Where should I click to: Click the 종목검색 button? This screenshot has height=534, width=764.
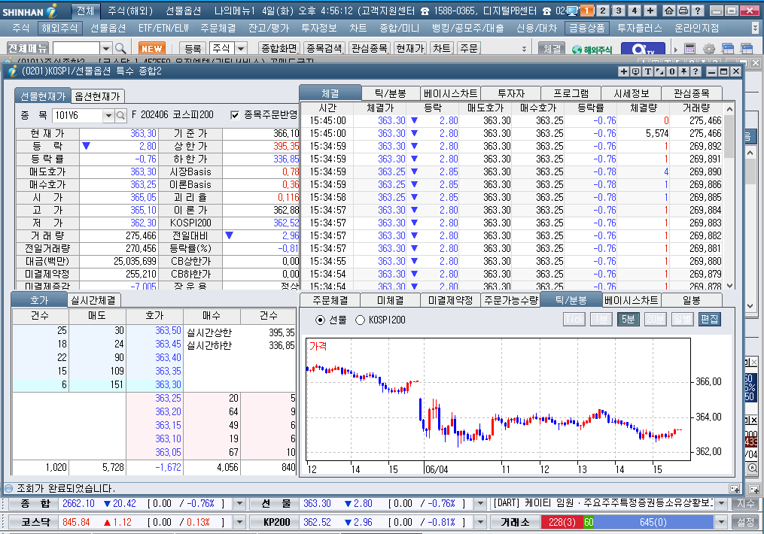pyautogui.click(x=324, y=49)
